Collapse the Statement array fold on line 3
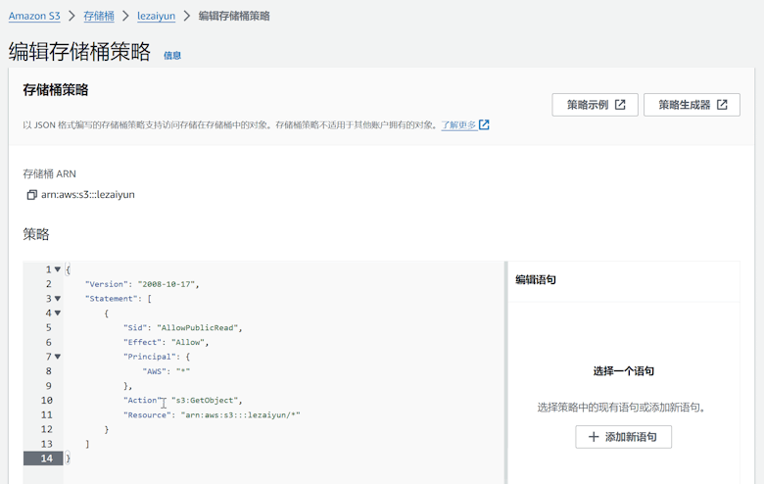The image size is (764, 484). (58, 299)
